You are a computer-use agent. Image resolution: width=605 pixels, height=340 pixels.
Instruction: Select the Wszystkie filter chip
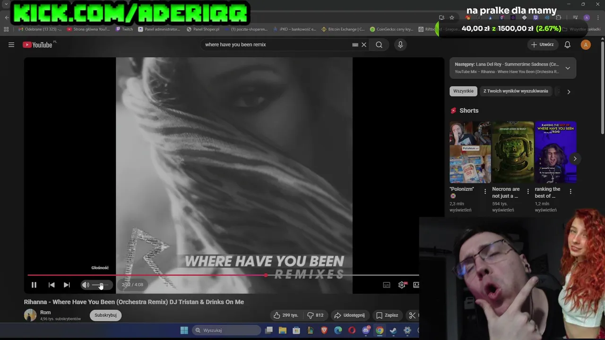point(463,91)
